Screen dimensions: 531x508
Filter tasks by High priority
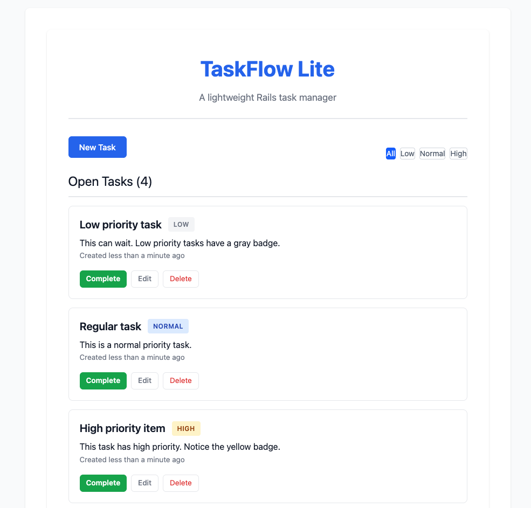pos(458,154)
